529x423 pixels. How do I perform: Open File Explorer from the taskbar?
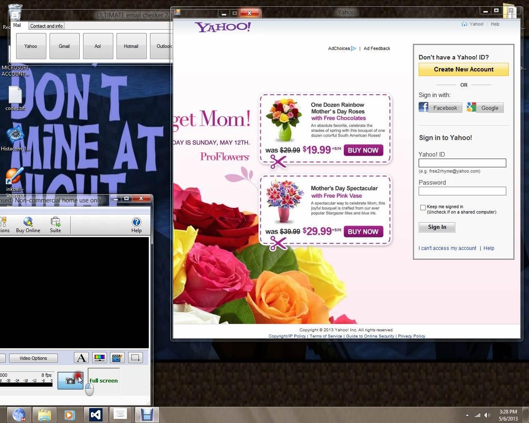pyautogui.click(x=44, y=415)
